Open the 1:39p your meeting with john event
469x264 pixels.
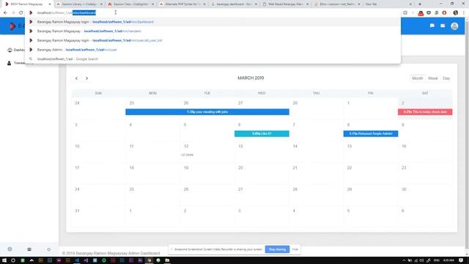207,112
